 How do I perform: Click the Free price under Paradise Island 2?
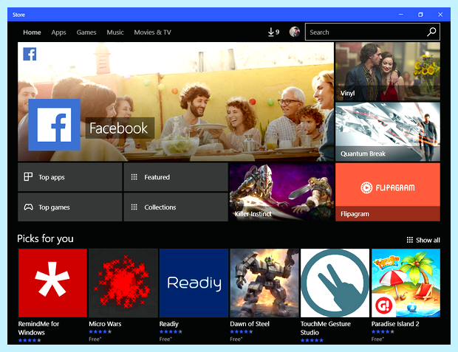coord(377,339)
